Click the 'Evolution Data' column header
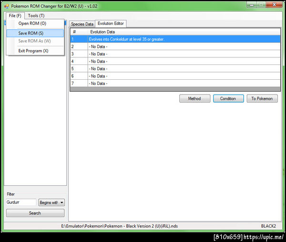This screenshot has width=286, height=242. pos(184,32)
